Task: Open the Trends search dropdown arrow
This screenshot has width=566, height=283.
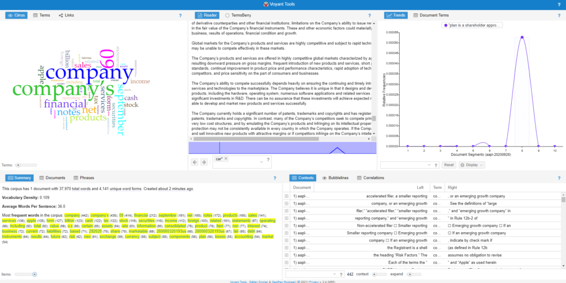Action: [429, 165]
